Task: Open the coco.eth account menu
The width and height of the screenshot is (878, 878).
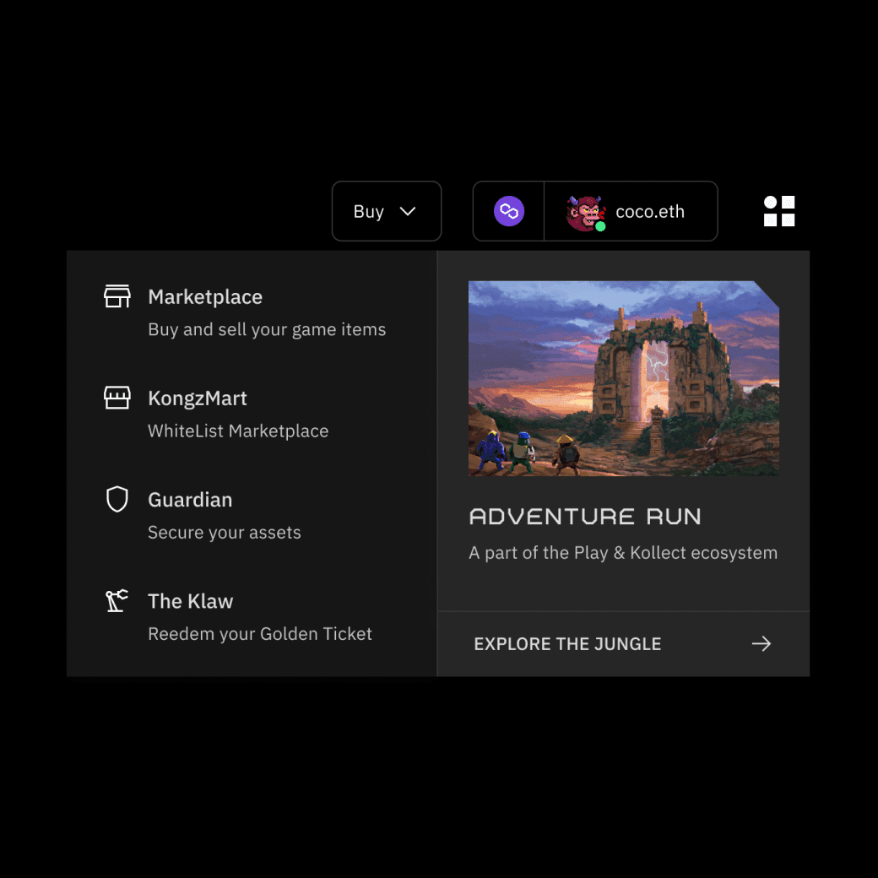Action: [x=649, y=211]
